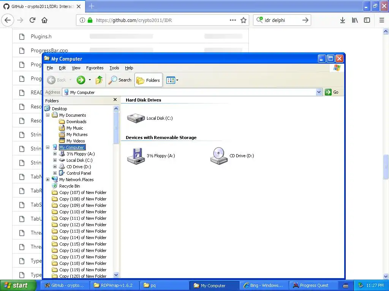Open the forward history dropdown arrow
This screenshot has height=291, width=389.
pyautogui.click(x=90, y=80)
